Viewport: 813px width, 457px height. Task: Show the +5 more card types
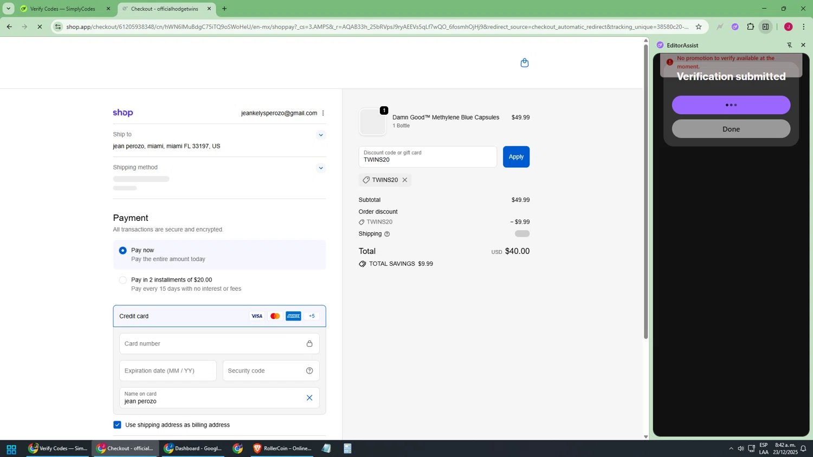[312, 316]
